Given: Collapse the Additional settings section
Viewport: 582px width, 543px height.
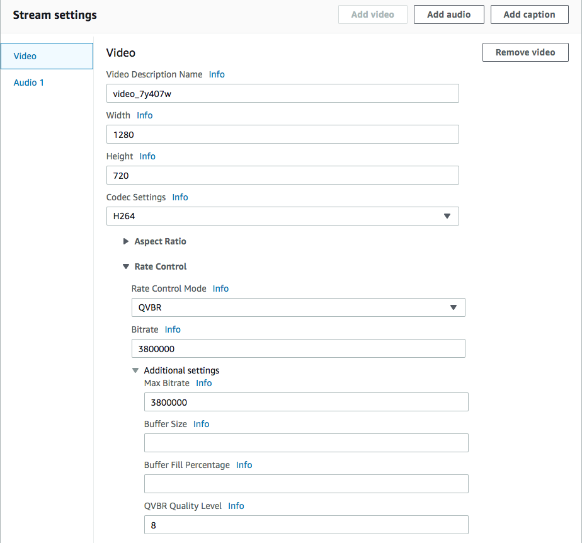Looking at the screenshot, I should [x=176, y=370].
